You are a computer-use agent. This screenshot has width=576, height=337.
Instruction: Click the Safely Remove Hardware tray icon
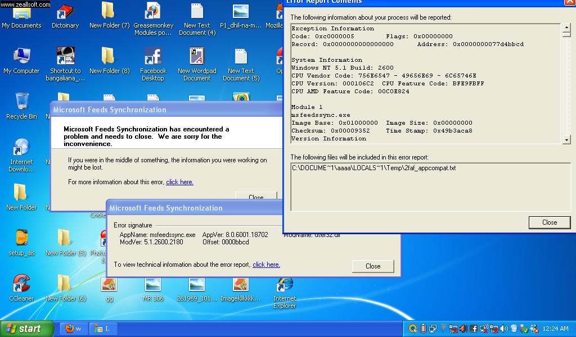pos(524,329)
